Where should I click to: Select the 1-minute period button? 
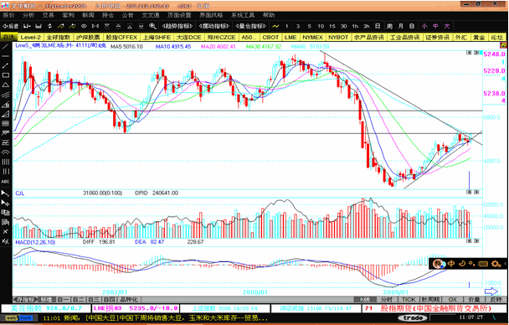(x=286, y=26)
